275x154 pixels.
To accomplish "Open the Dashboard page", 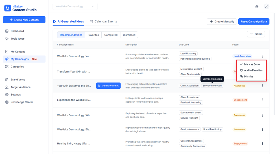I will [x=17, y=31].
